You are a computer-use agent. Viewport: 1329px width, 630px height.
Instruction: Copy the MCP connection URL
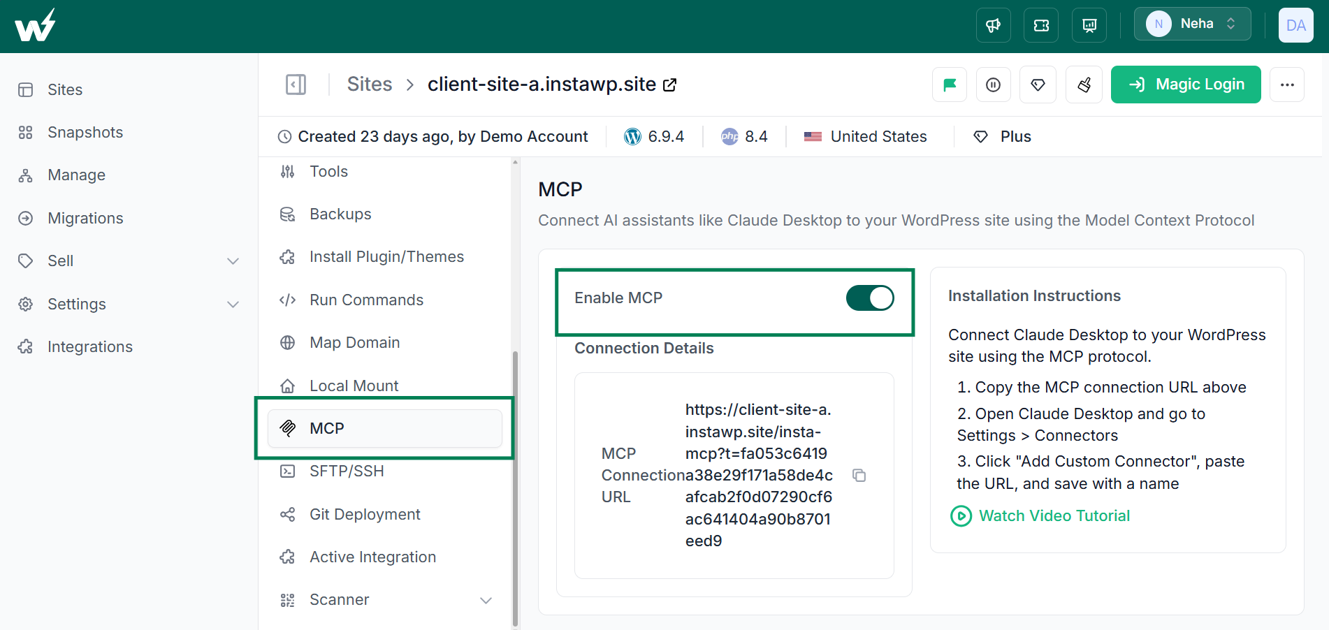(x=859, y=476)
